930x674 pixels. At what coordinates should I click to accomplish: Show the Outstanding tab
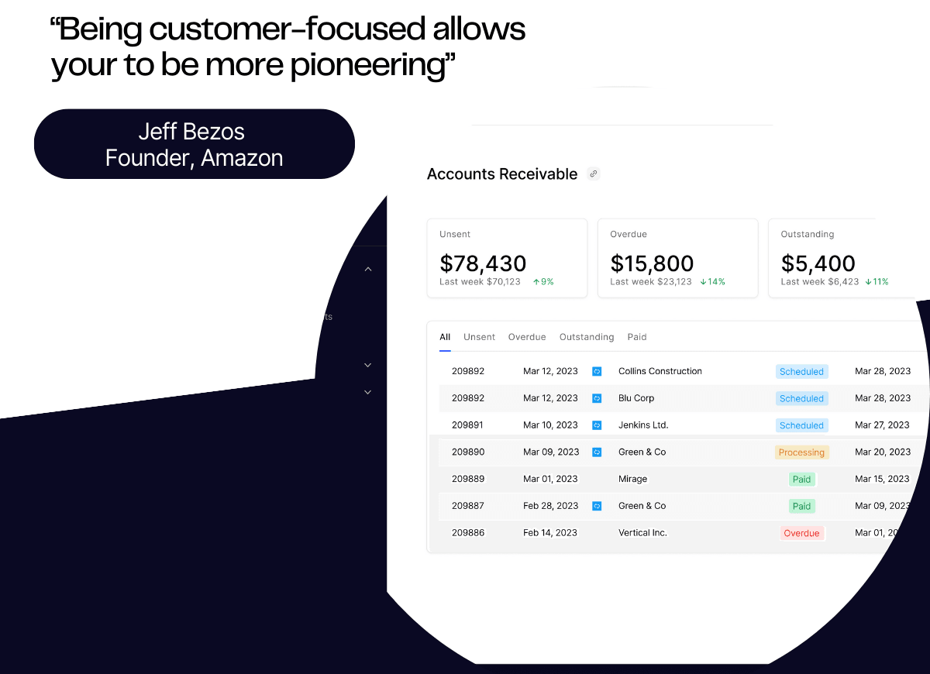tap(587, 337)
